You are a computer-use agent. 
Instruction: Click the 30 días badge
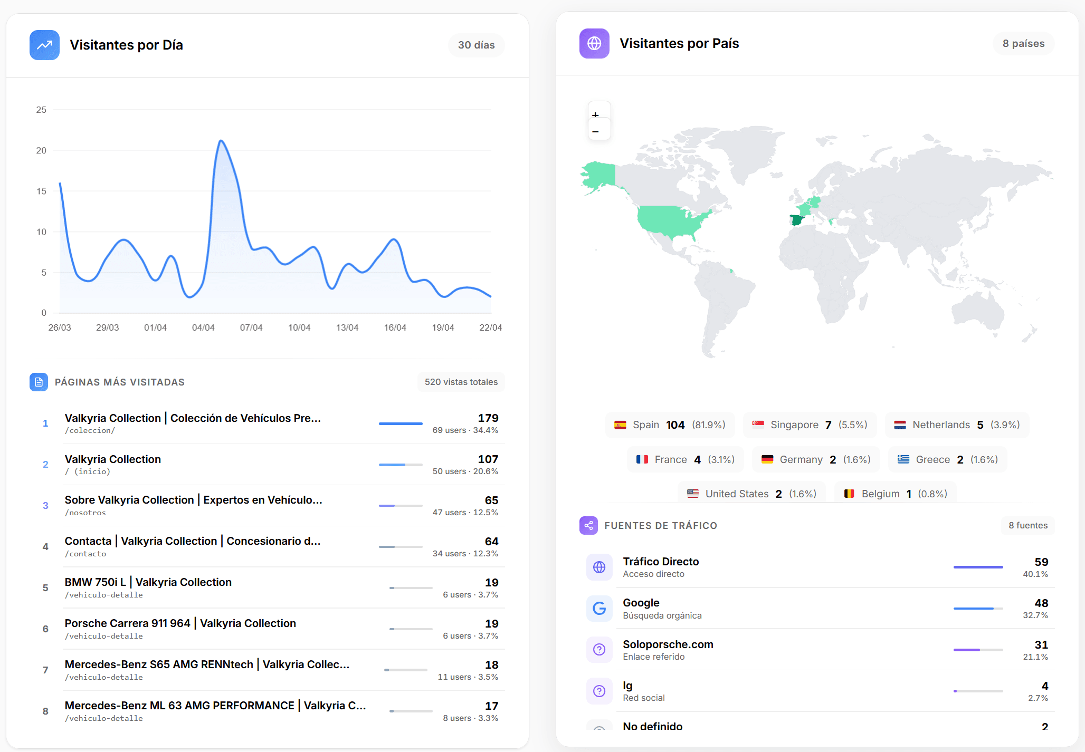[477, 45]
